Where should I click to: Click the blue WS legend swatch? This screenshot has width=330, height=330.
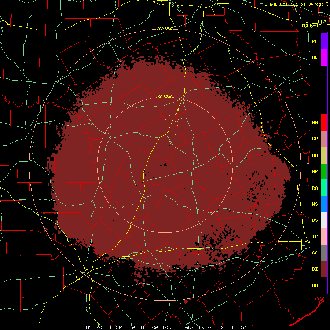(324, 204)
